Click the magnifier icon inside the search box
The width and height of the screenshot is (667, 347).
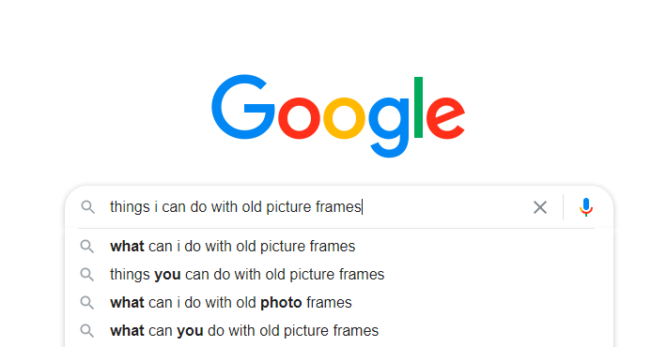coord(87,207)
